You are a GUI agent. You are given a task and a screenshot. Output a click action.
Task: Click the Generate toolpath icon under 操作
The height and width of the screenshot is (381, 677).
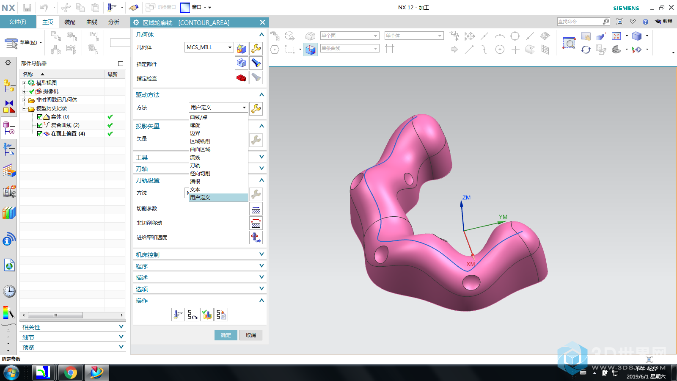coord(178,315)
